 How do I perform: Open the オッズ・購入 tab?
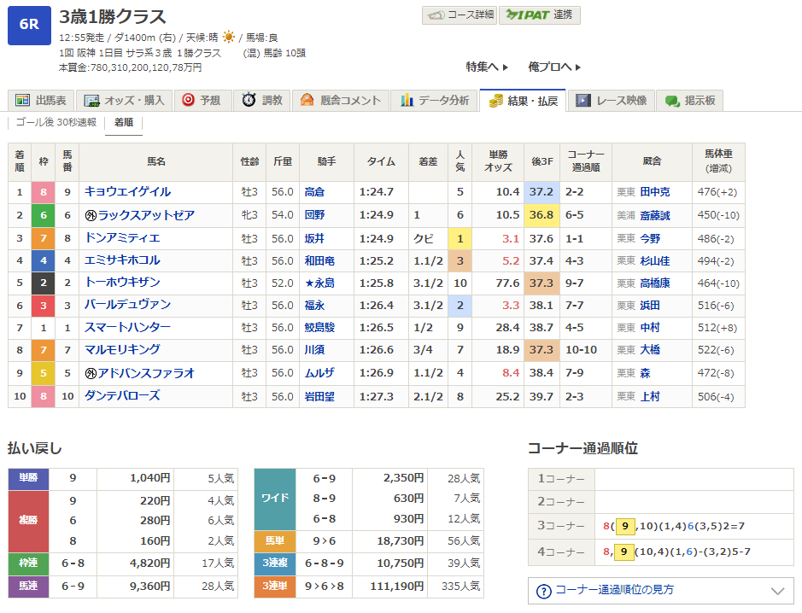(125, 101)
